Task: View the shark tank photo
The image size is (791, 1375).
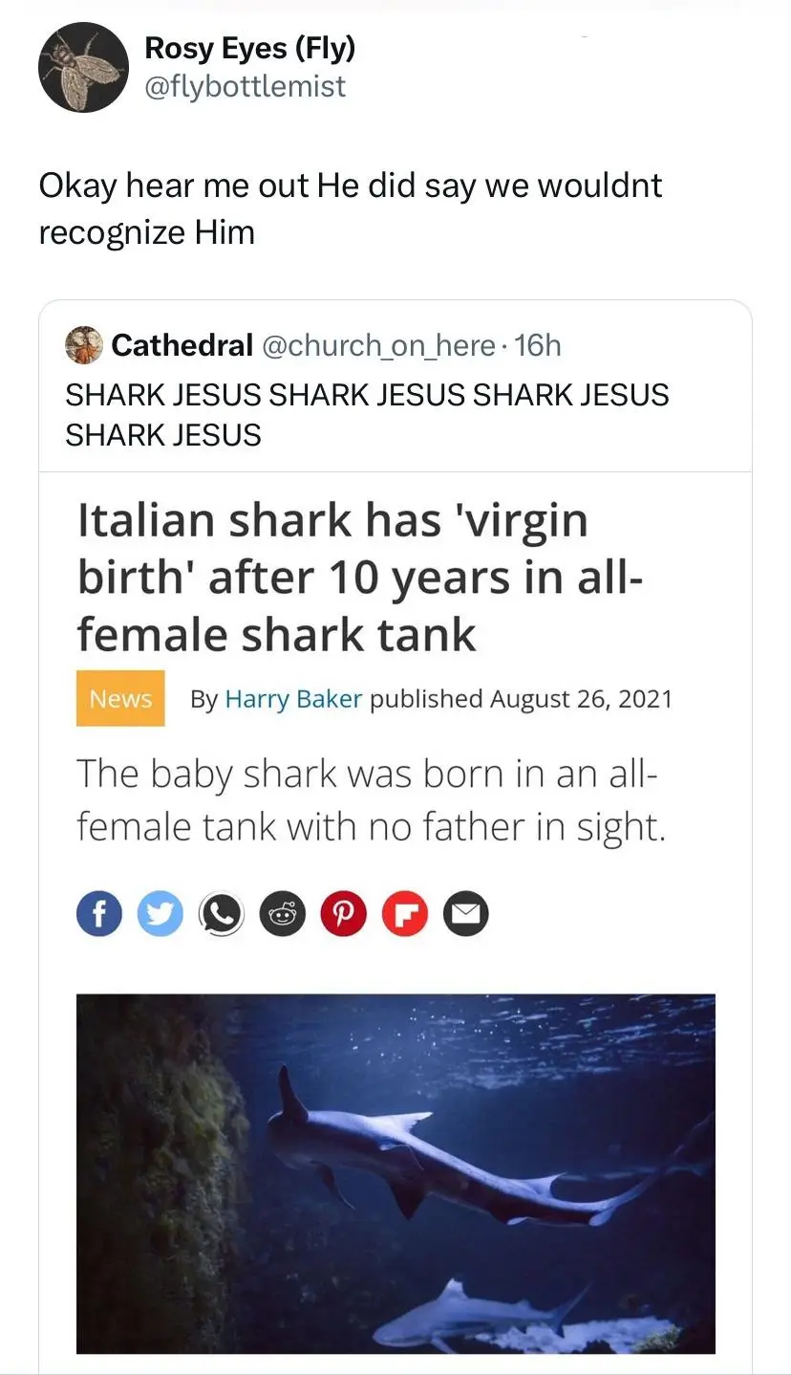Action: click(x=395, y=1173)
